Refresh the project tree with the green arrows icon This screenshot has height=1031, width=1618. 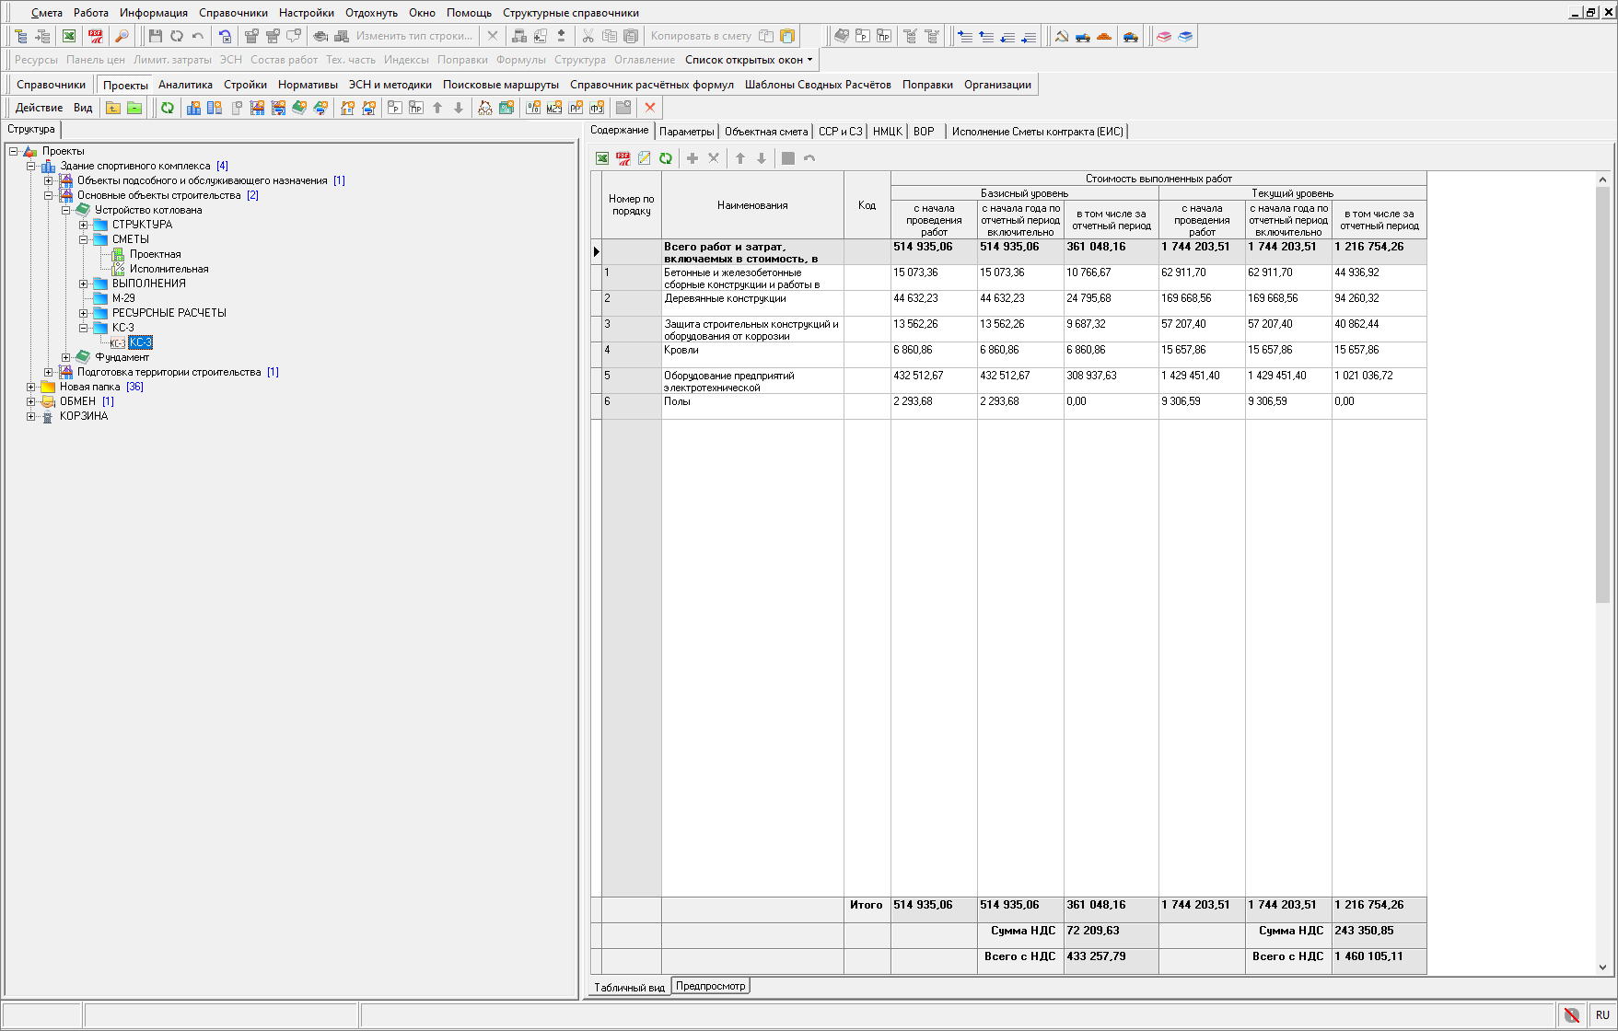click(168, 108)
